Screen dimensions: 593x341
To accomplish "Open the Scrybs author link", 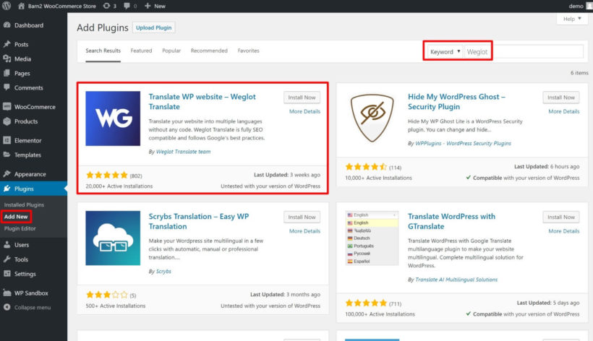I will pos(163,271).
